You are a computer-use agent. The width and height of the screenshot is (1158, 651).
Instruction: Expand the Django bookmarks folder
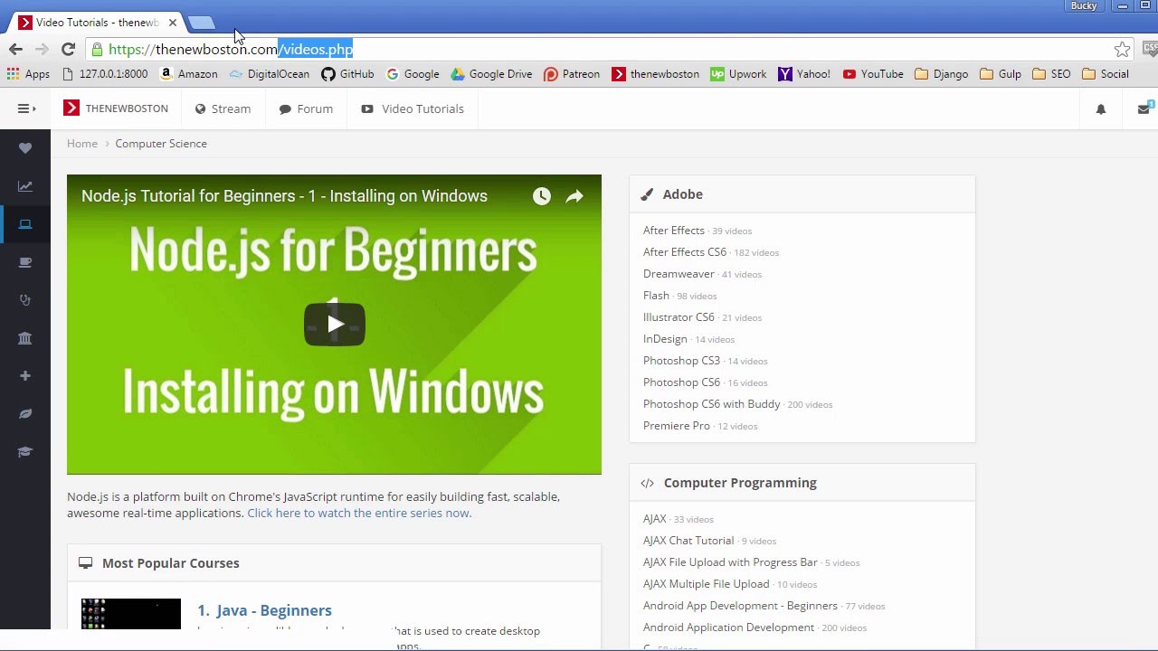[x=942, y=74]
